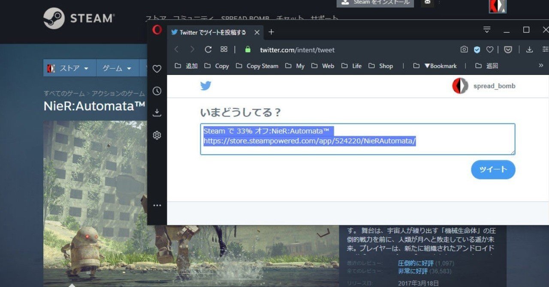The height and width of the screenshot is (287, 549).
Task: Click the spread_bomb profile avatar
Action: click(x=460, y=86)
